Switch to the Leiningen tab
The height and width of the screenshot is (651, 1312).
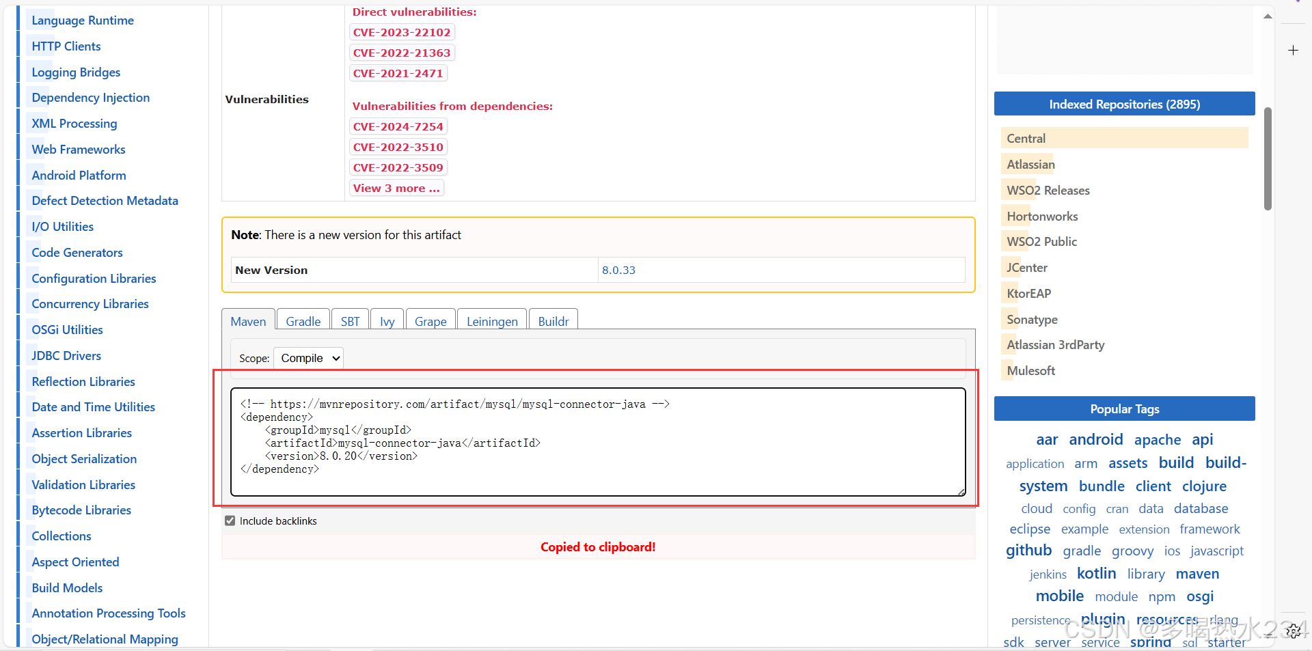[492, 321]
